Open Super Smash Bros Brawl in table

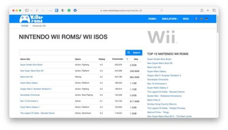pyautogui.click(x=31, y=65)
